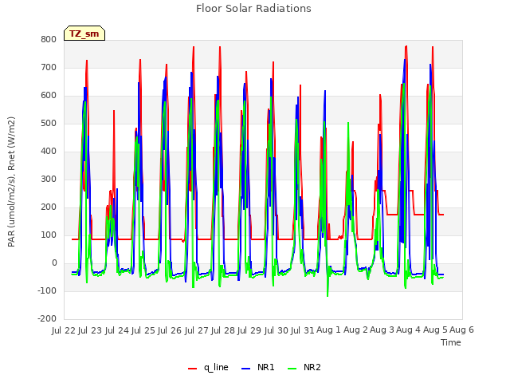The height and width of the screenshot is (383, 510).
Task: Click the -200 y-axis tick label
Action: point(47,319)
